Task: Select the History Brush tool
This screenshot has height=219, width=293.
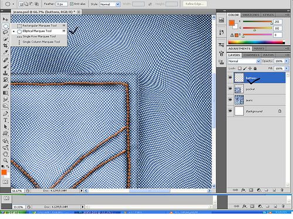Action: tap(5, 79)
